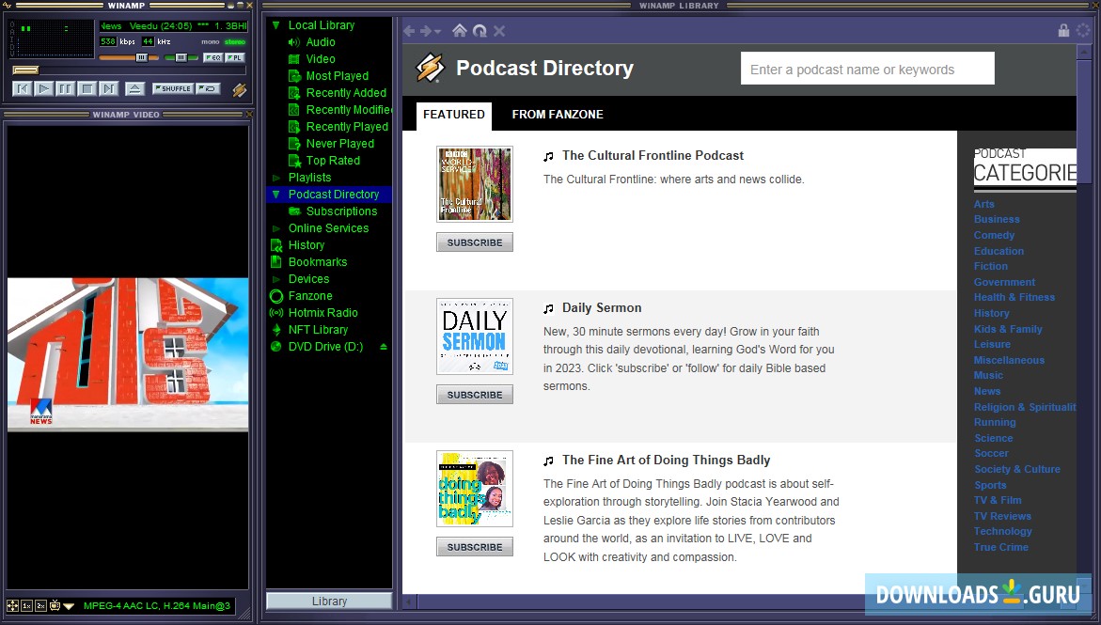Open the Daily Sermon thumbnail
Screen dimensions: 1101x625
tap(475, 336)
